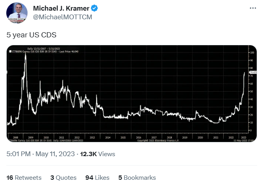Click the 2023 year label on chart axis
This screenshot has width=263, height=188.
coord(244,137)
